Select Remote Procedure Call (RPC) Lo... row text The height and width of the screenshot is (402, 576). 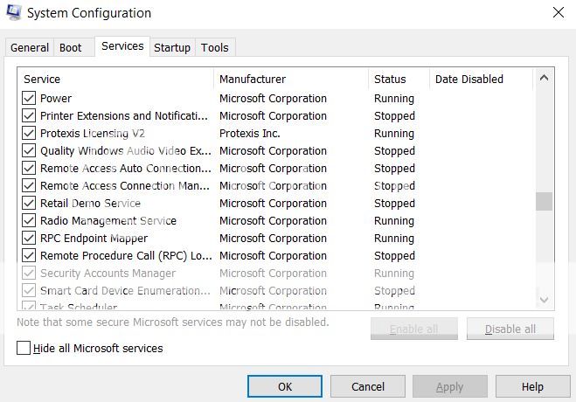tap(126, 255)
